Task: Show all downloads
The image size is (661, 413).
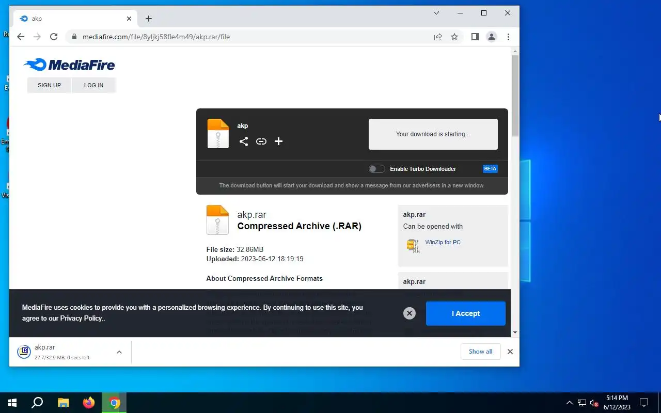Action: click(480, 352)
